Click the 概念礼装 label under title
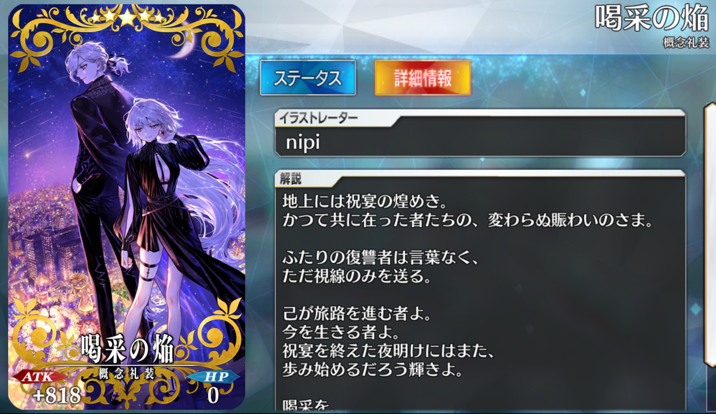This screenshot has height=414, width=716. [686, 43]
